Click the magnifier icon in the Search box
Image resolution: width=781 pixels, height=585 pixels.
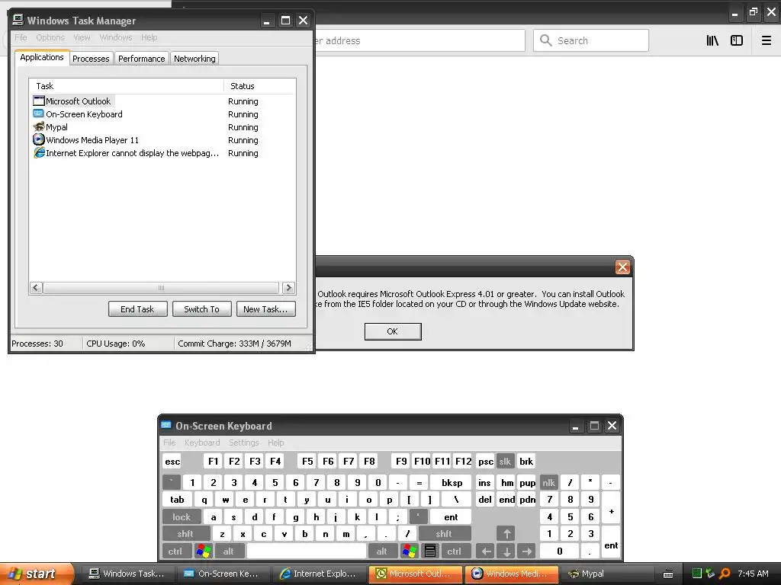pos(546,40)
